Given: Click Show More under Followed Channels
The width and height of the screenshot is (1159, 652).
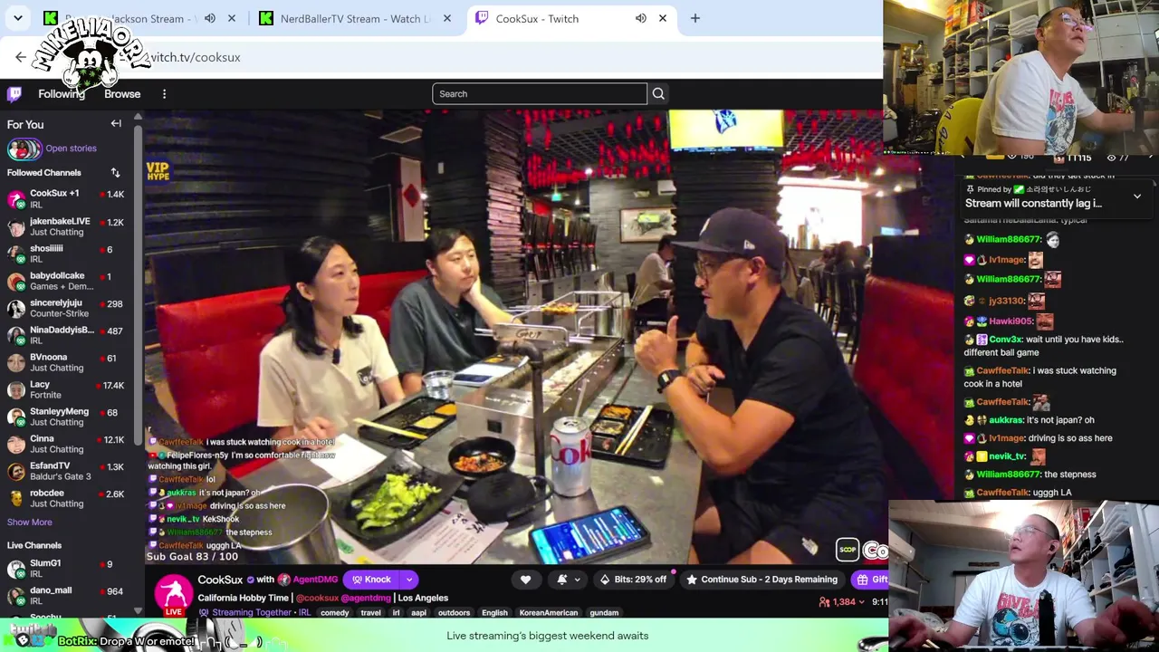Looking at the screenshot, I should pos(30,522).
